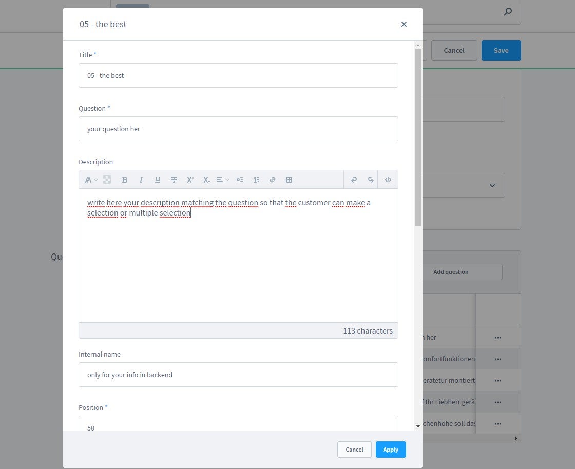Click the search magnifier icon at top
Viewport: 575px width, 469px height.
pyautogui.click(x=508, y=12)
